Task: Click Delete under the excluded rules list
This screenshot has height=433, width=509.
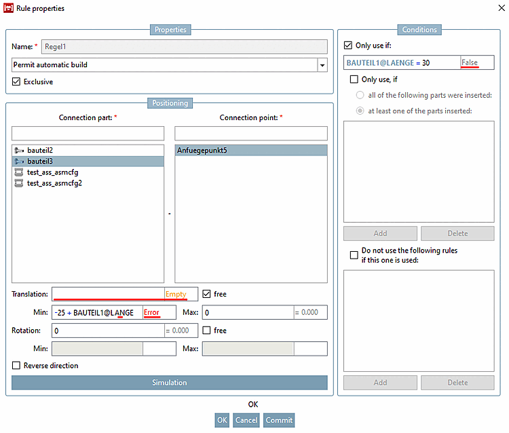Action: pos(457,383)
